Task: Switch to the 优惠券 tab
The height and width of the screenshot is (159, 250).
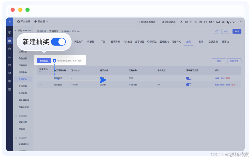Action: tap(91, 42)
